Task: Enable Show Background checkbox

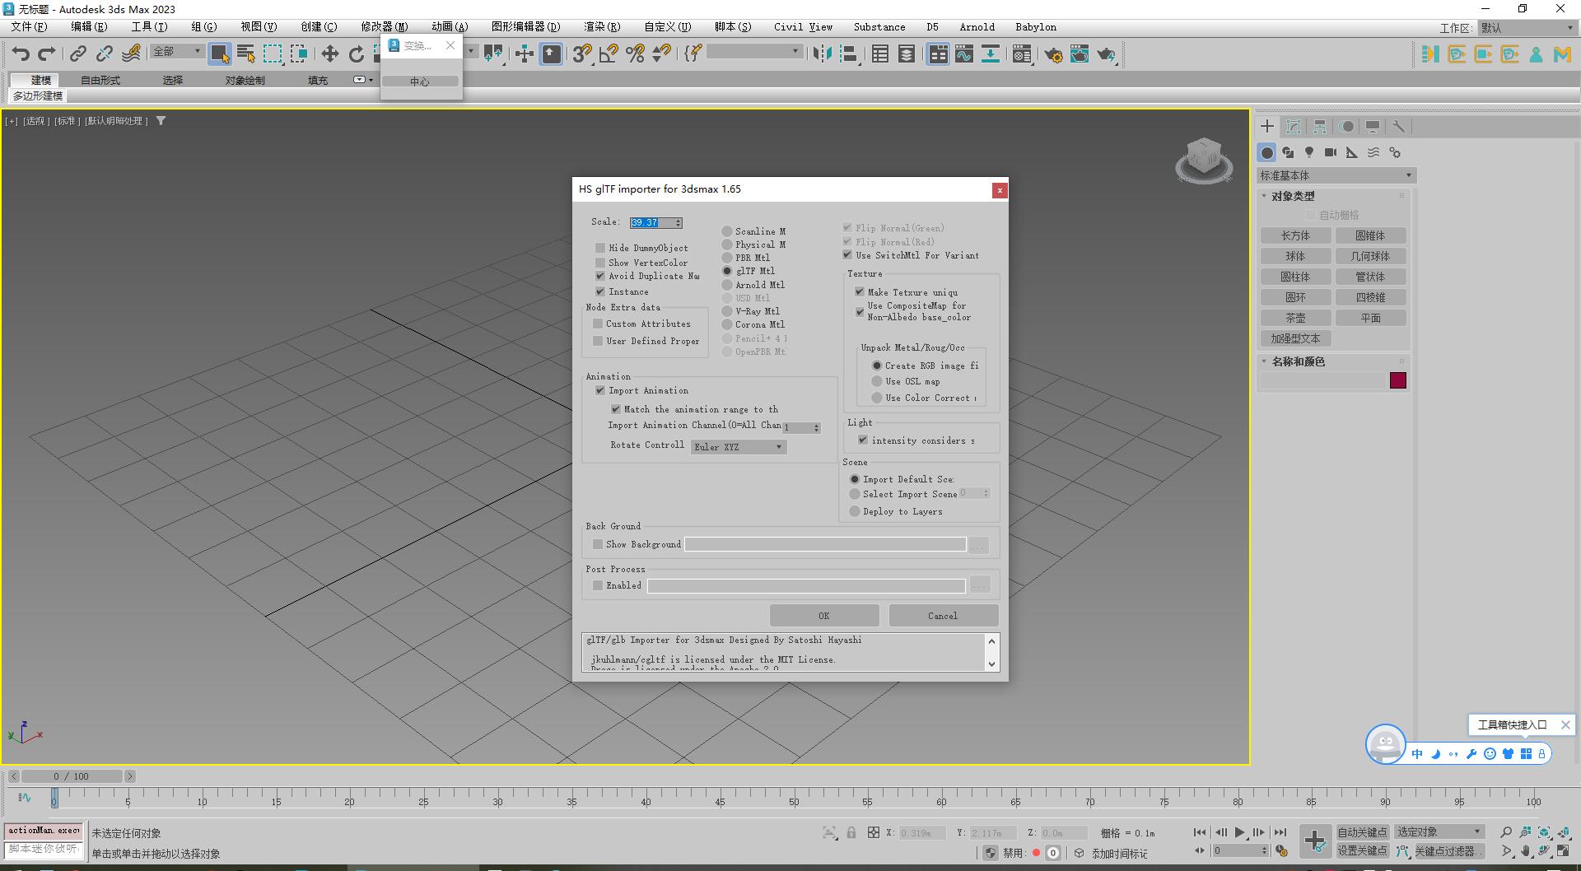Action: [x=598, y=544]
